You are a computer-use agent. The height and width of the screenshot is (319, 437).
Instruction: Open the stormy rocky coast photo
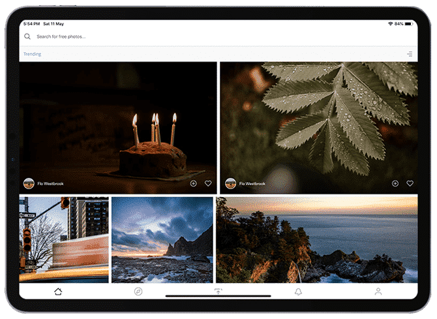pyautogui.click(x=162, y=240)
